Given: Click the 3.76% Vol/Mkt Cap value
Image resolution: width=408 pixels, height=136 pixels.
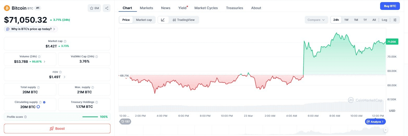Looking at the screenshot, I should point(84,61).
